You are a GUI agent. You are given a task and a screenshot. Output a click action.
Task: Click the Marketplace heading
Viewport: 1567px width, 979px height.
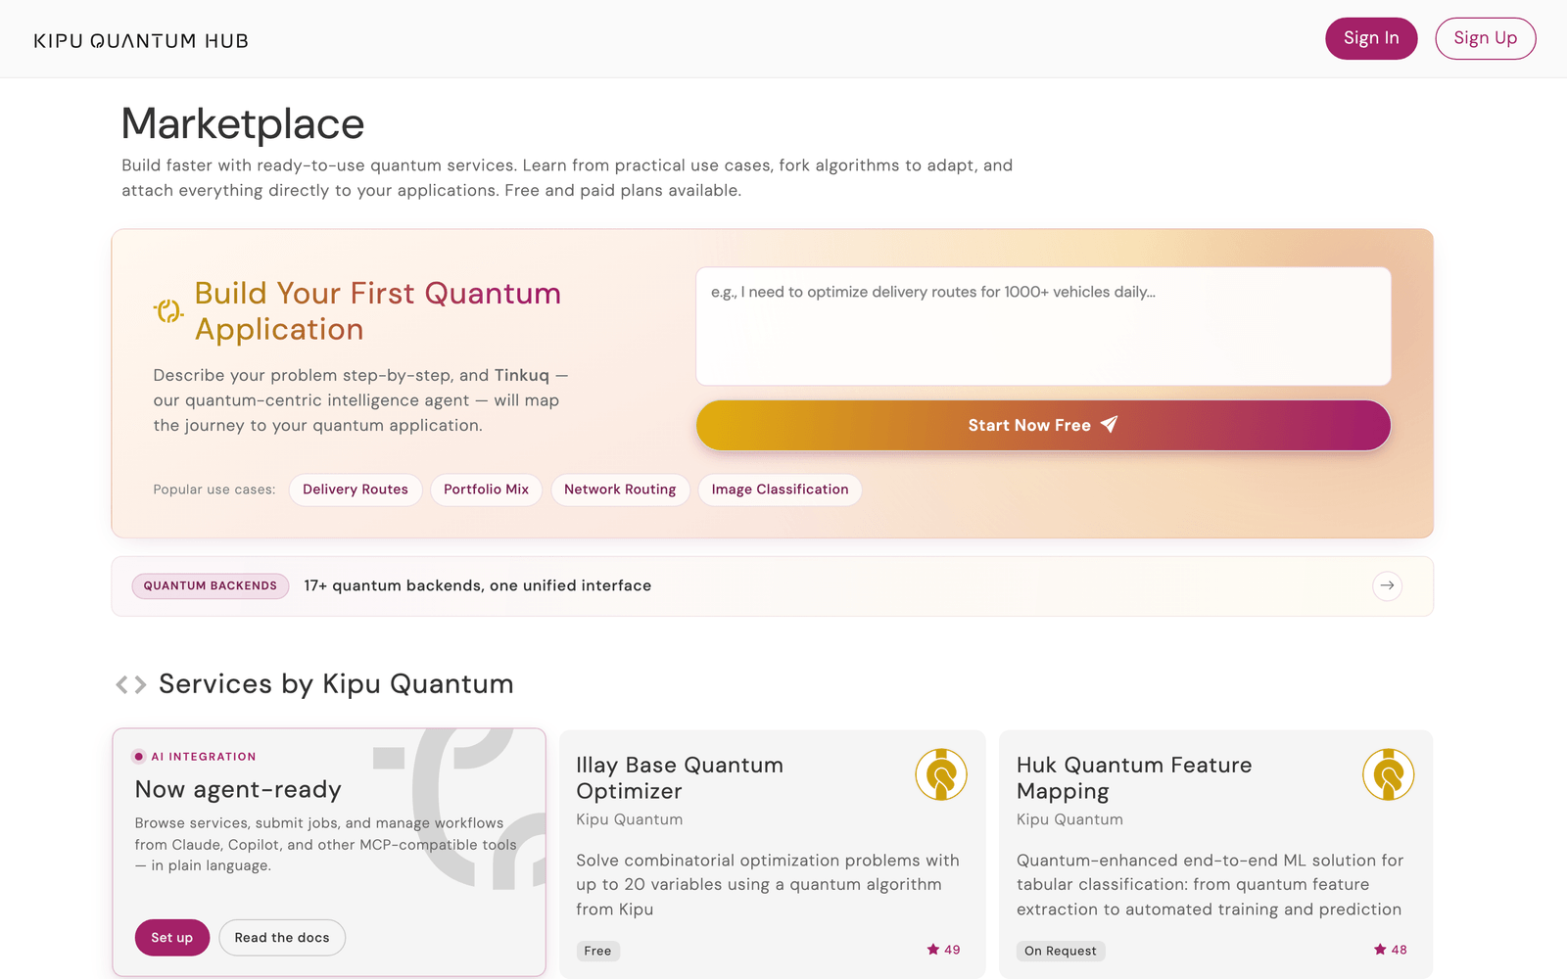243,124
